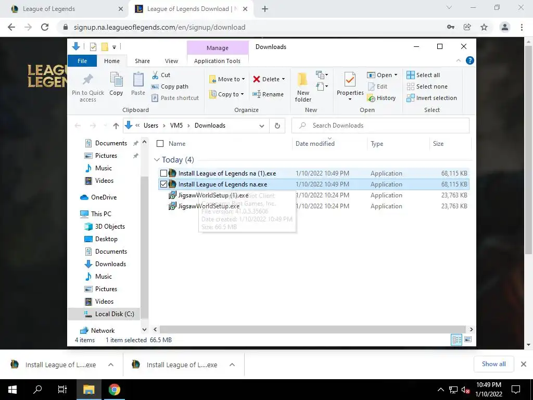The height and width of the screenshot is (400, 533).
Task: Click Edit in Open group
Action: (378, 86)
